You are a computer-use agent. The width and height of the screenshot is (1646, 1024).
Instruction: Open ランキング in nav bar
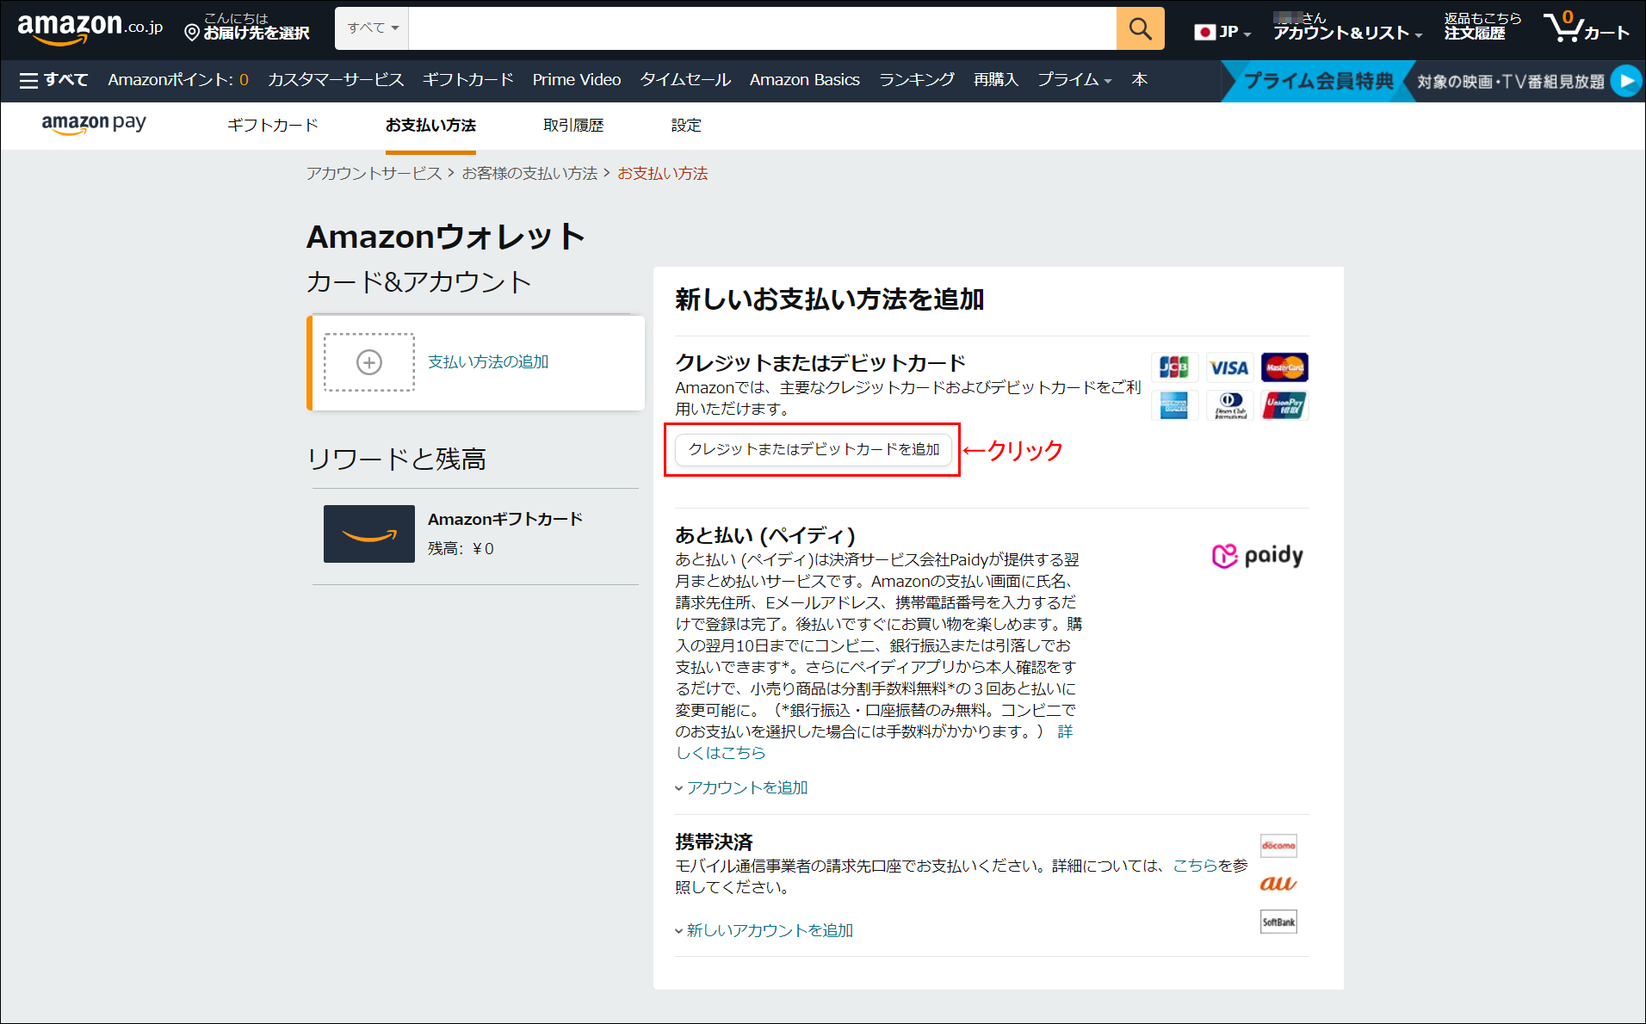click(x=917, y=80)
